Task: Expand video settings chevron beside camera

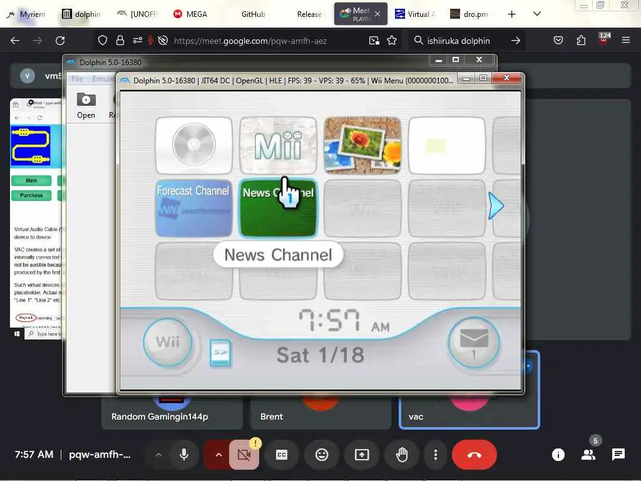Action: click(218, 455)
